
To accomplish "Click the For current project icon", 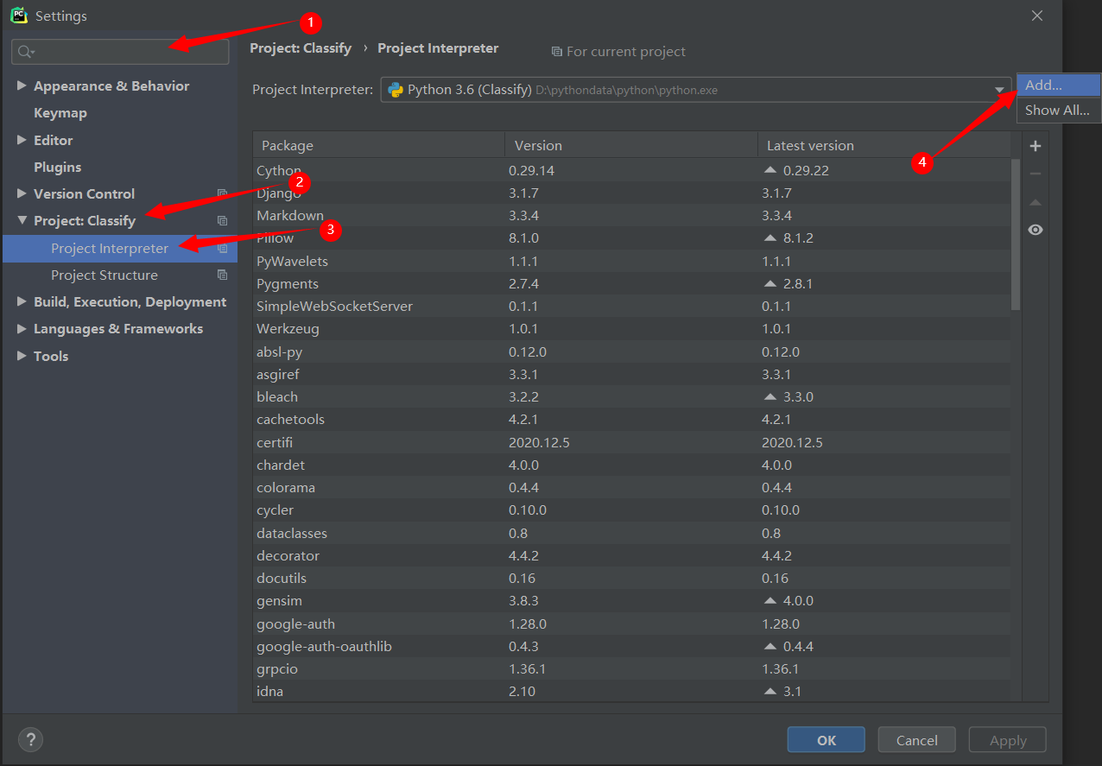I will click(x=557, y=52).
